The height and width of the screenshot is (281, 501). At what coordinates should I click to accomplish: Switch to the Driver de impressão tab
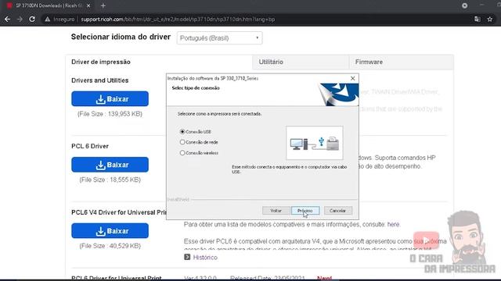click(x=101, y=62)
